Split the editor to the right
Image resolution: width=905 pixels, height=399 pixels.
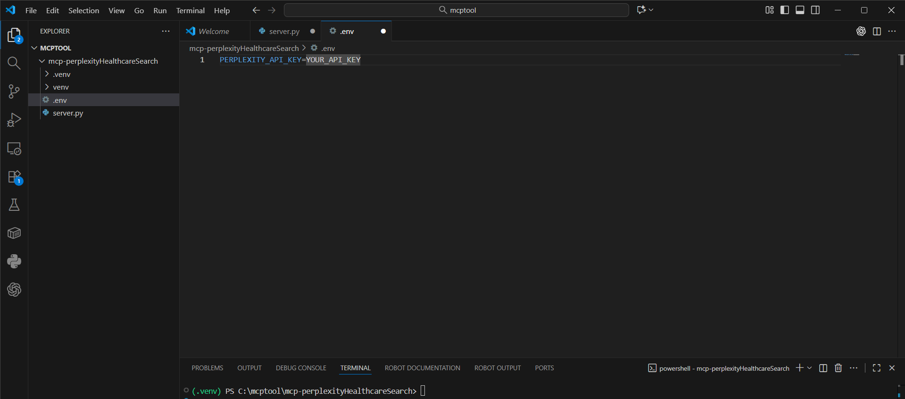coord(877,31)
